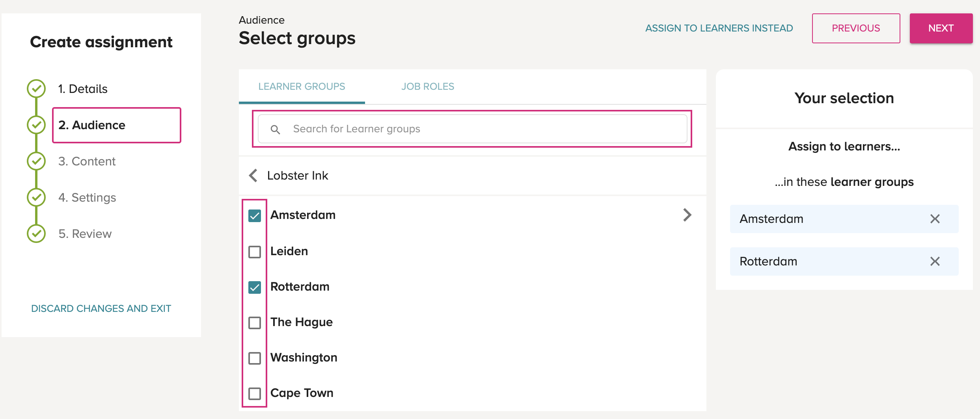The width and height of the screenshot is (980, 419).
Task: Click the Details step checkmark icon
Action: tap(36, 89)
